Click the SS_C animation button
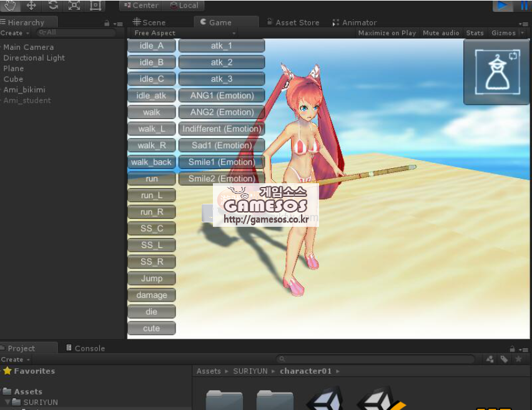Image resolution: width=532 pixels, height=410 pixels. (x=152, y=229)
